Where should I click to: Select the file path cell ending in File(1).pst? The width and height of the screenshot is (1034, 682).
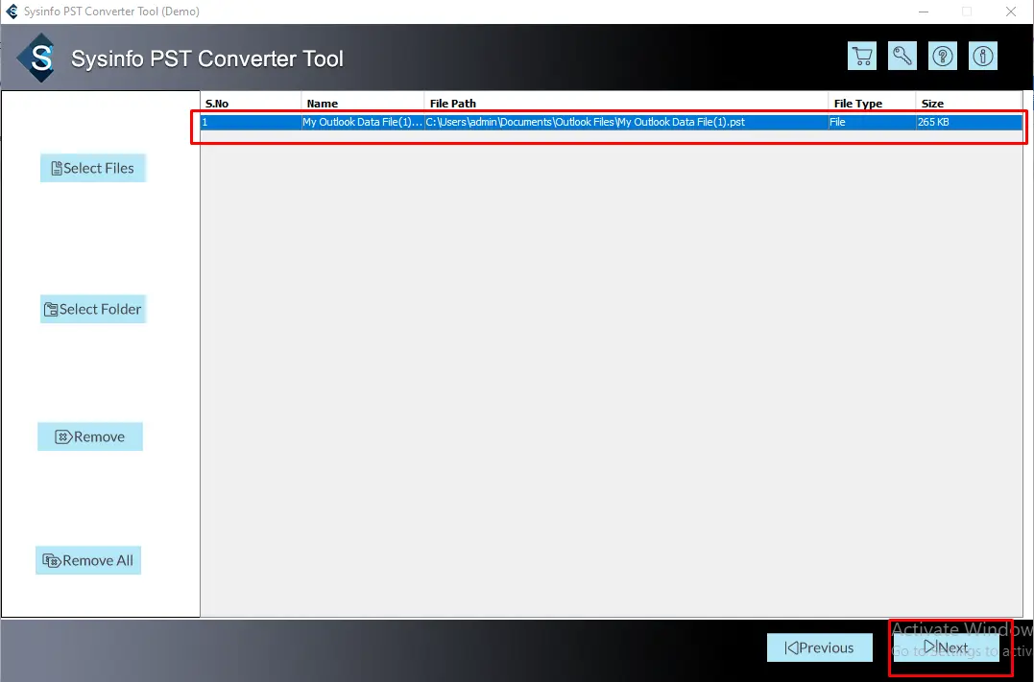[x=626, y=122]
